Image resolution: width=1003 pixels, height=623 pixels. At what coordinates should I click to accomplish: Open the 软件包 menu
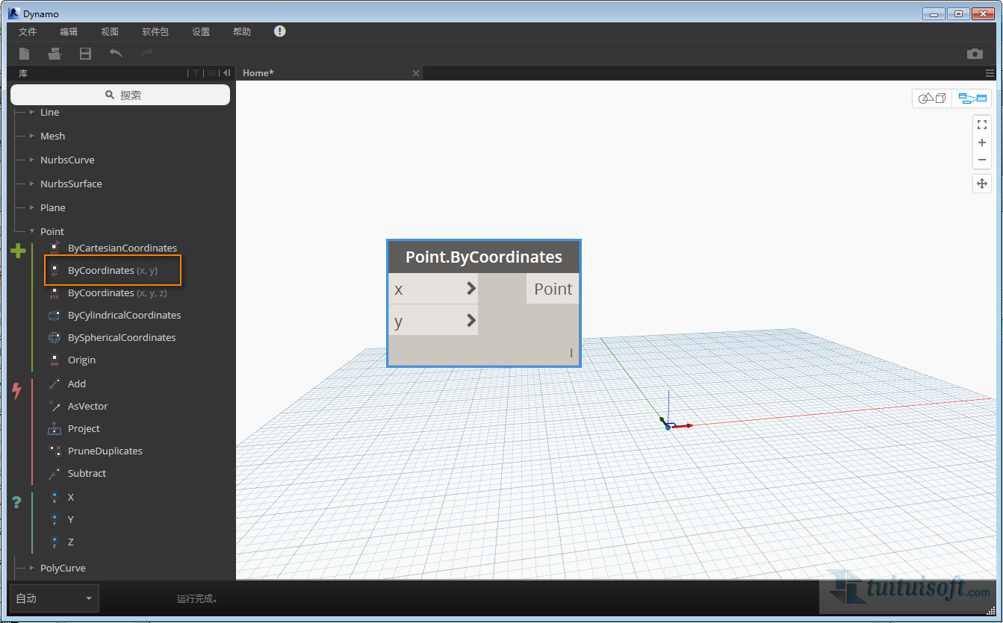[155, 31]
